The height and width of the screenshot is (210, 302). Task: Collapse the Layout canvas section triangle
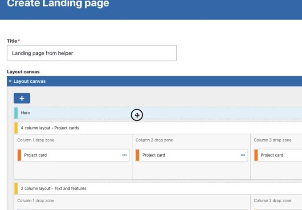coord(10,81)
